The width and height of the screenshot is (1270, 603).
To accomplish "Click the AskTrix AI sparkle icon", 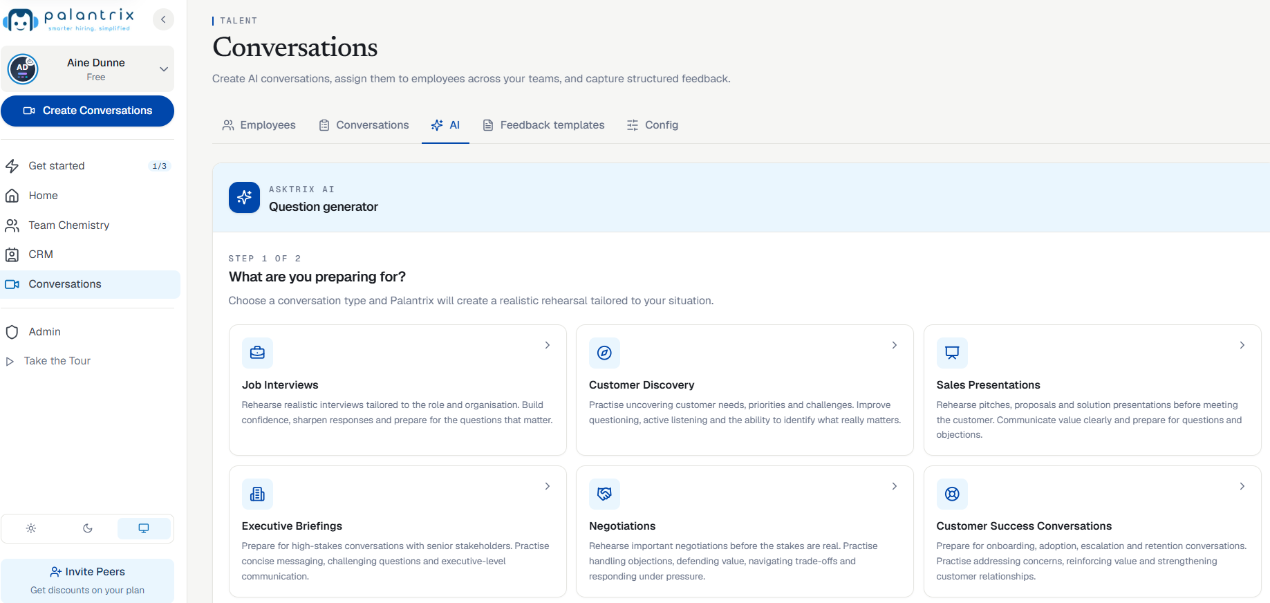I will (244, 198).
